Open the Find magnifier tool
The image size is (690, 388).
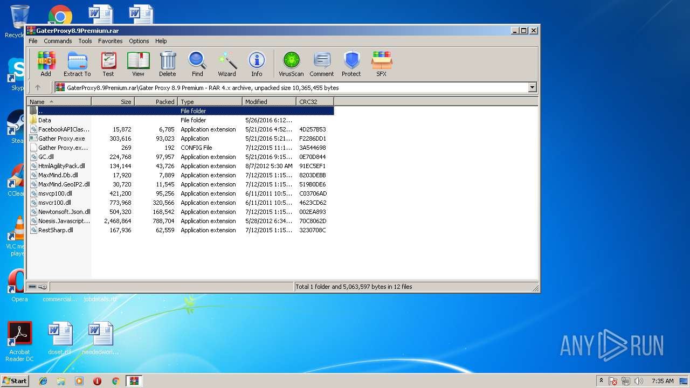click(x=197, y=64)
